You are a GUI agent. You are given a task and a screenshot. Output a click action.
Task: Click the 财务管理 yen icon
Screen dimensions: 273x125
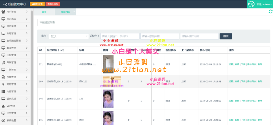pos(3,84)
